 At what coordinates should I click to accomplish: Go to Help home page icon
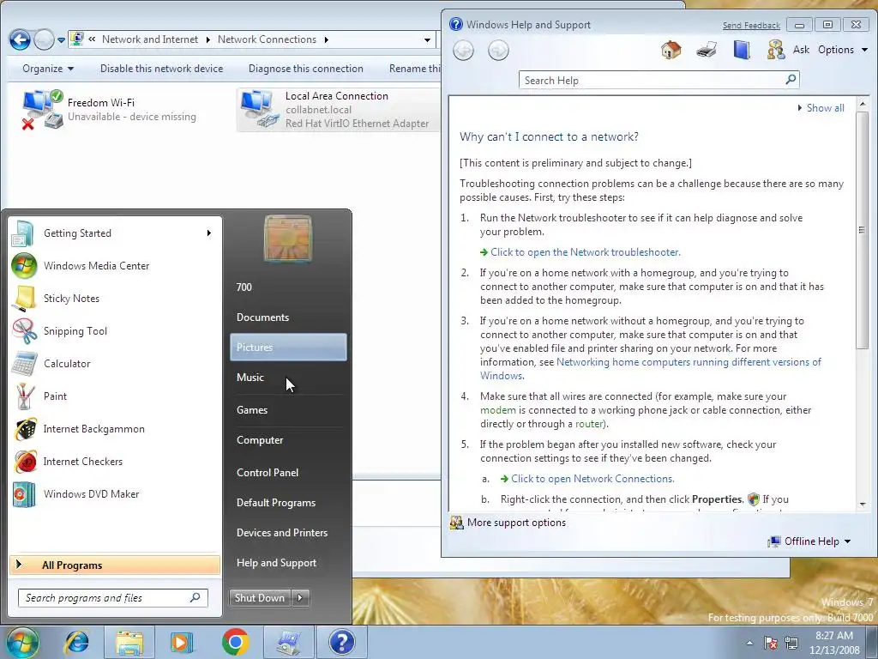click(x=671, y=49)
